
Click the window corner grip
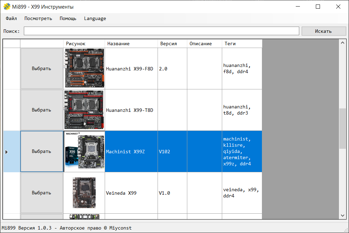(x=346, y=230)
